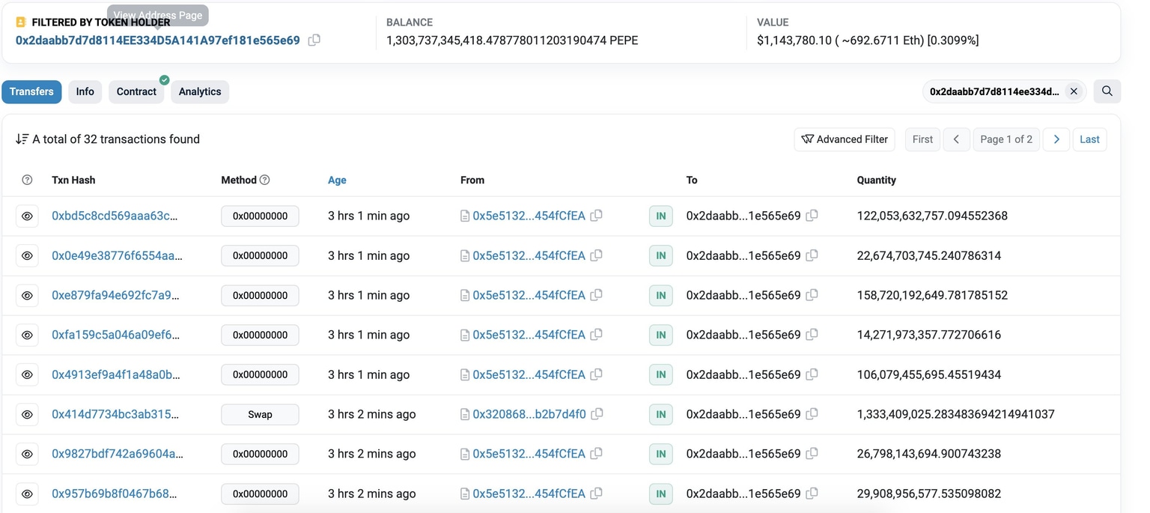Copy the To address on the Swap row

[812, 414]
